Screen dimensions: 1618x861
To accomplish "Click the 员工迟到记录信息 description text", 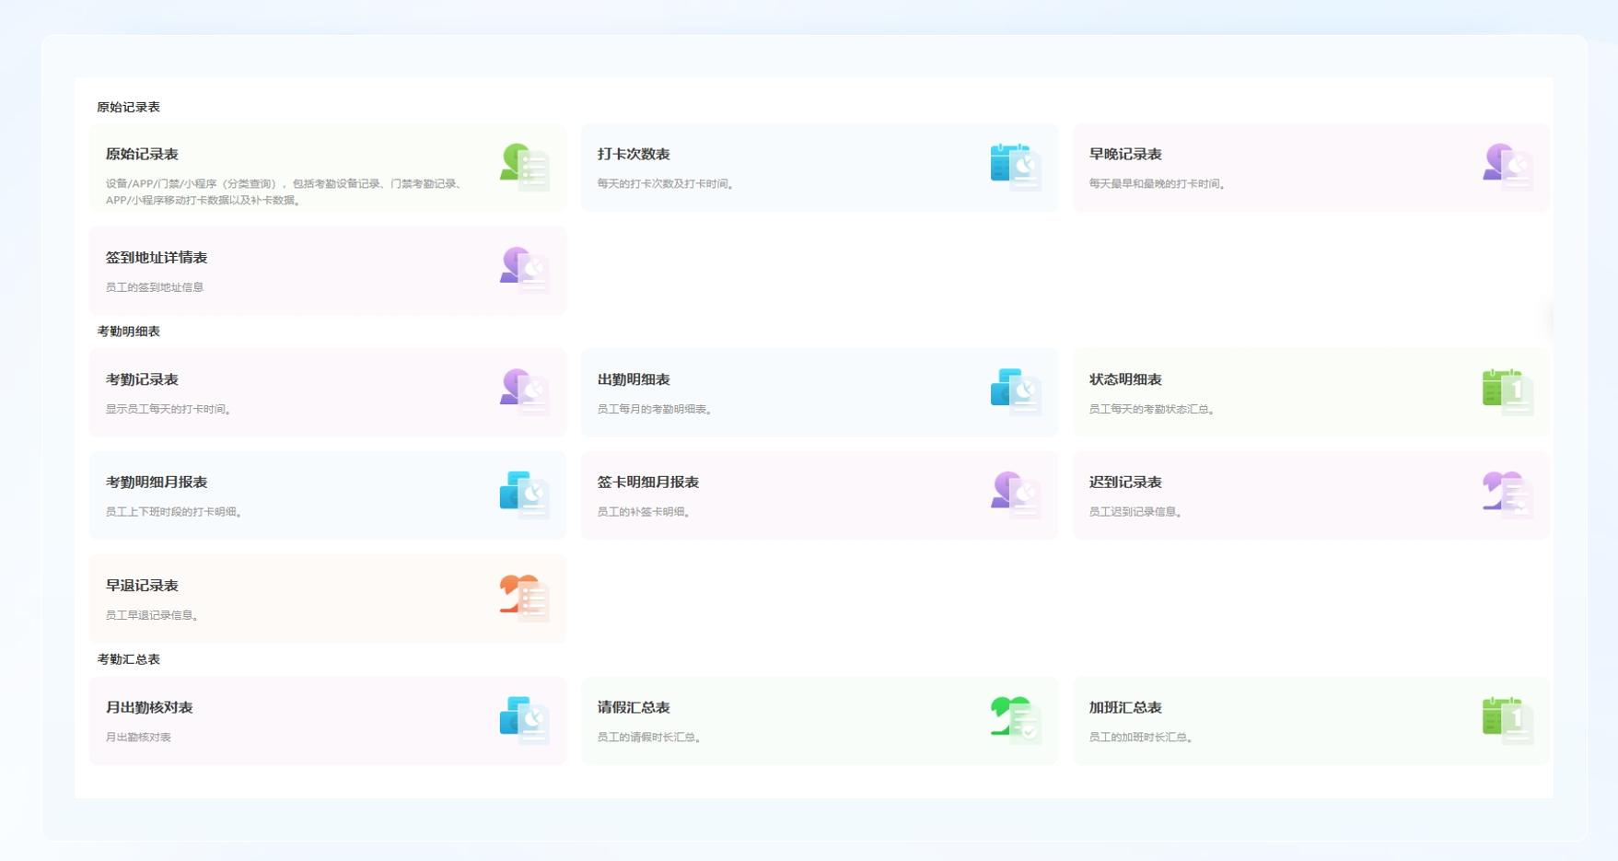I will [1135, 512].
